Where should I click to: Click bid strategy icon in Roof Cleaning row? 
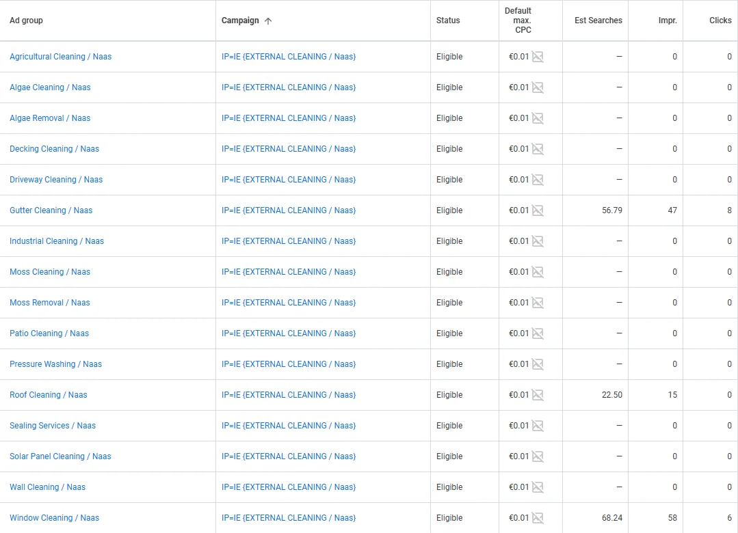coord(538,395)
